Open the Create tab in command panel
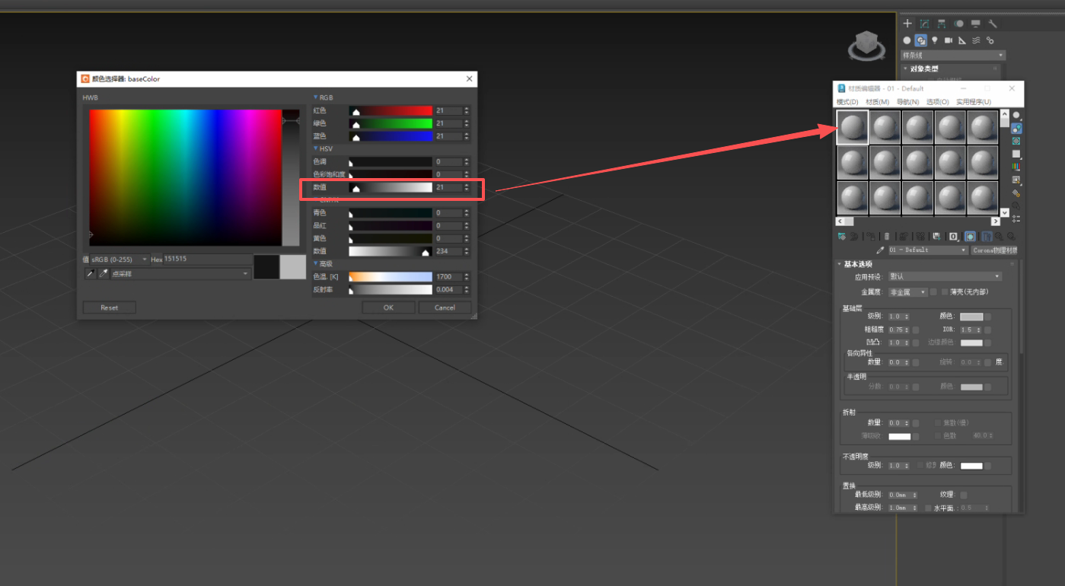Viewport: 1065px width, 586px height. (907, 24)
